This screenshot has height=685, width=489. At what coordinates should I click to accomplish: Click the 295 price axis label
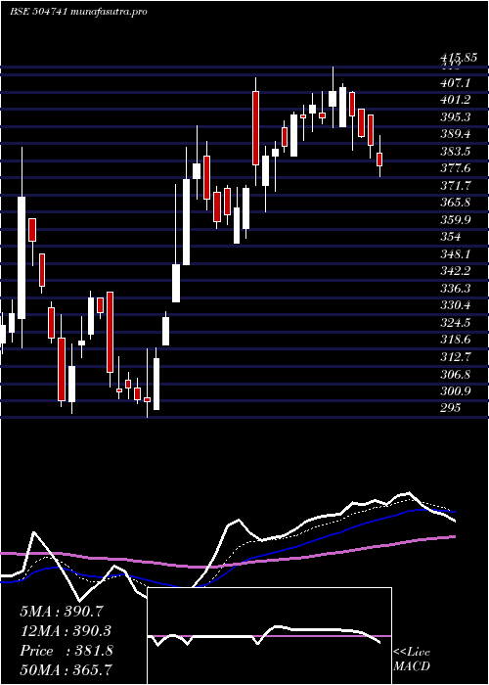pyautogui.click(x=451, y=408)
